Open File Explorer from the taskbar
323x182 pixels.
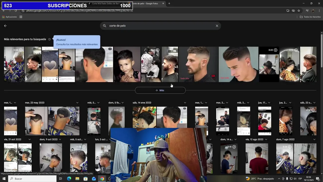tap(77, 179)
